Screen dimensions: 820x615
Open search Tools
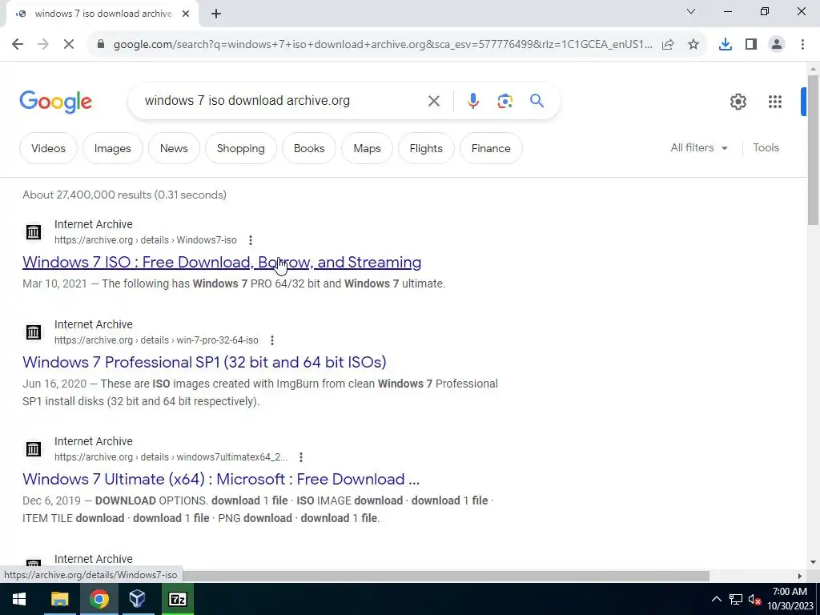[766, 148]
